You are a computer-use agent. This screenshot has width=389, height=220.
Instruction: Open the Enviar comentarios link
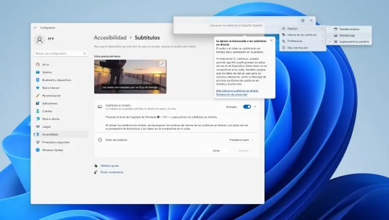tap(112, 172)
